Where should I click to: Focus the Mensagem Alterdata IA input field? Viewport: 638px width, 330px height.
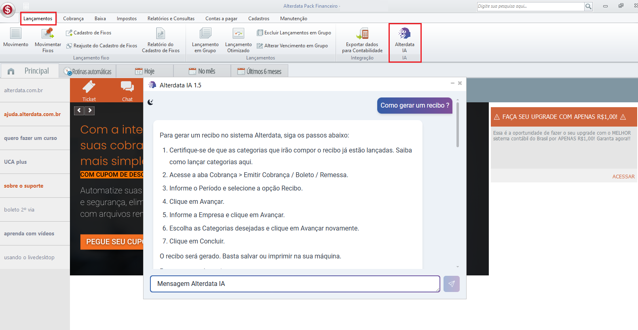tap(295, 284)
